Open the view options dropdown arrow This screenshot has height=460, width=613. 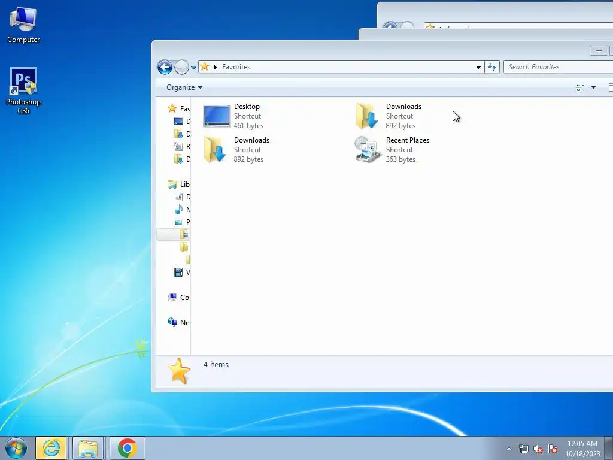point(593,87)
